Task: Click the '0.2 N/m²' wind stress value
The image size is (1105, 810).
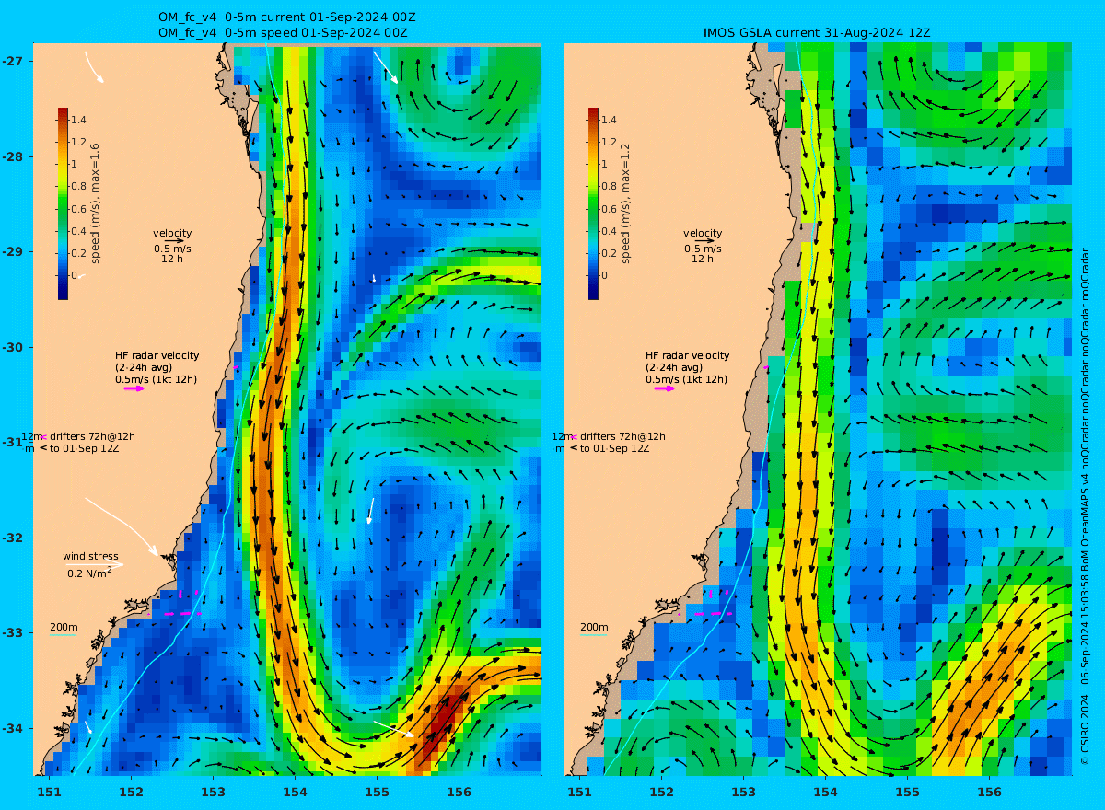Action: click(89, 573)
